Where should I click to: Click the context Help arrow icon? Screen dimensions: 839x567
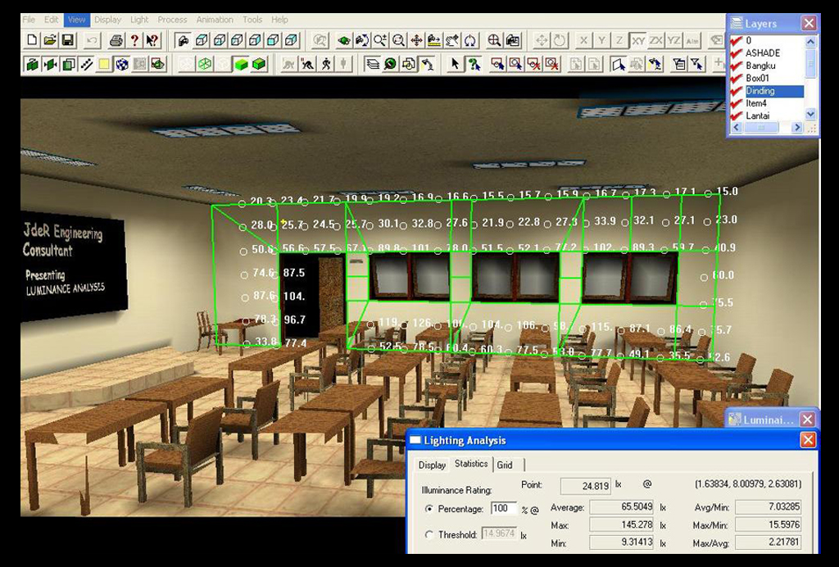[152, 38]
